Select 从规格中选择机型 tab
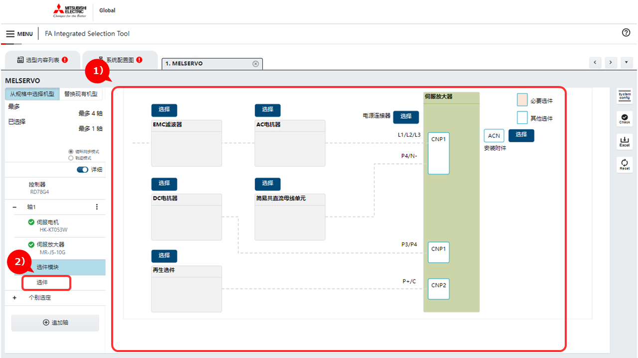The image size is (638, 358). (x=32, y=93)
